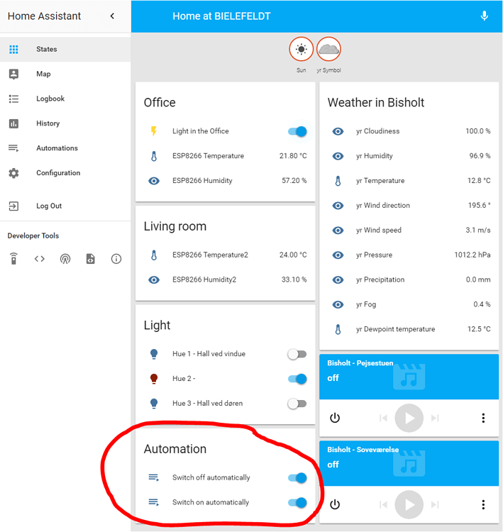Viewport: 503px width, 532px height.
Task: Open the Office group card header
Action: click(x=160, y=102)
